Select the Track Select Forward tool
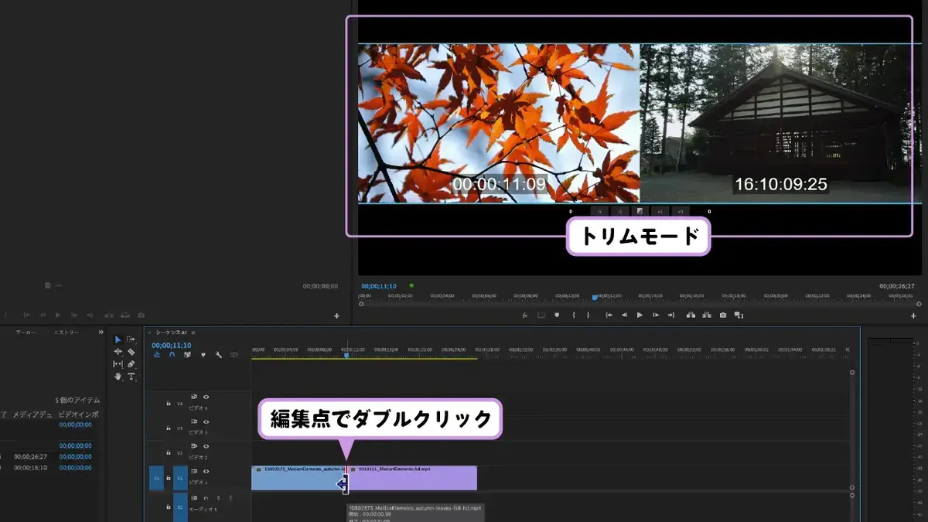Viewport: 928px width, 522px height. tap(131, 339)
